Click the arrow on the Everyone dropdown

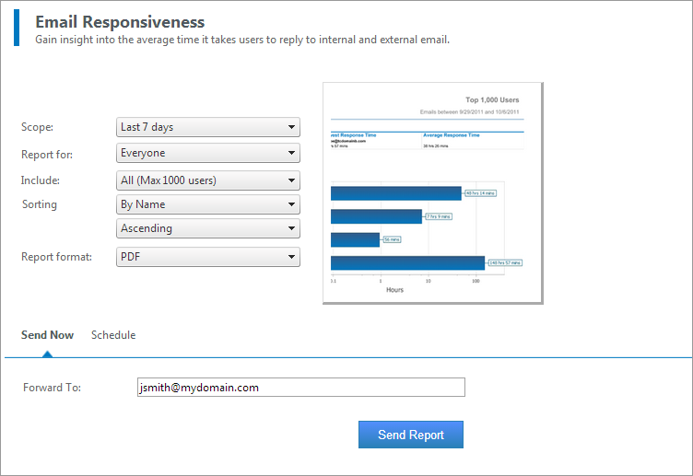(291, 153)
